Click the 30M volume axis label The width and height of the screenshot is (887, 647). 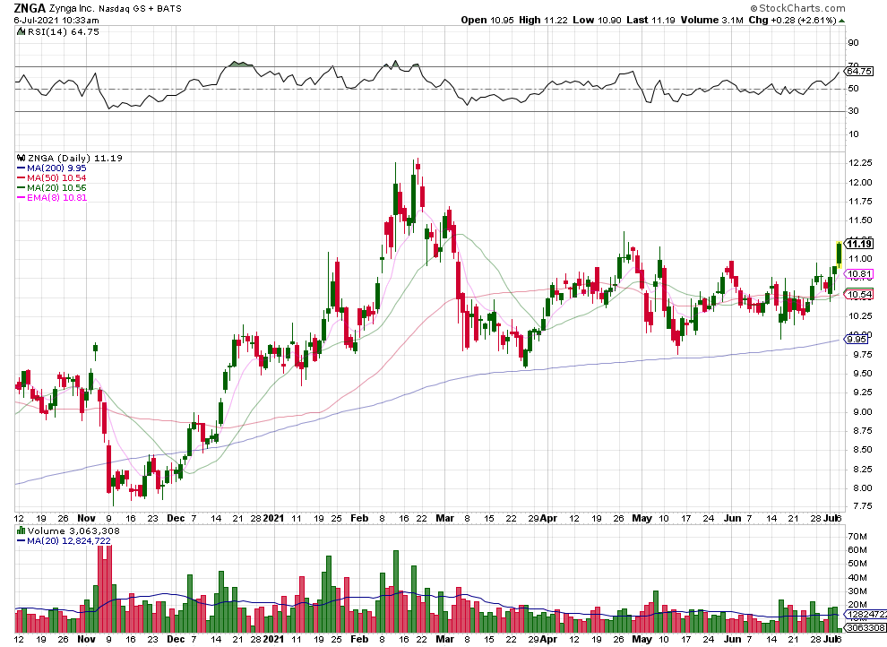point(857,591)
